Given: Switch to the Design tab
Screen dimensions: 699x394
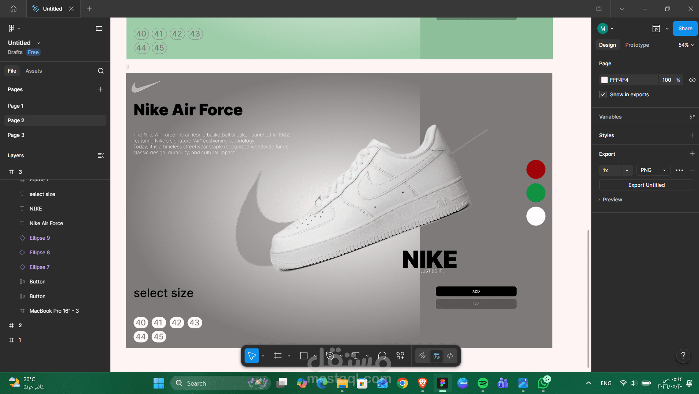Looking at the screenshot, I should pyautogui.click(x=607, y=45).
